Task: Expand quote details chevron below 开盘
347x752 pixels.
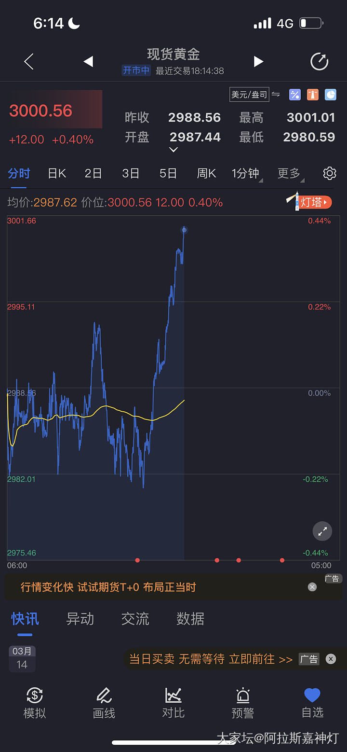Action: (x=173, y=150)
